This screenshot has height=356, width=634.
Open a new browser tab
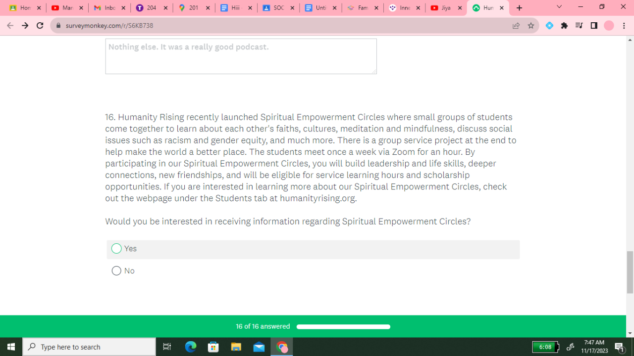click(x=519, y=8)
